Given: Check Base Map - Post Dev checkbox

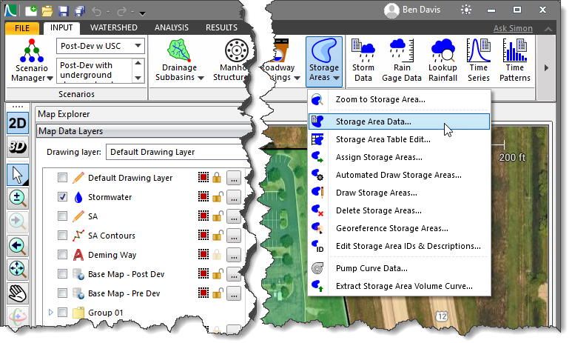Looking at the screenshot, I should pos(62,274).
